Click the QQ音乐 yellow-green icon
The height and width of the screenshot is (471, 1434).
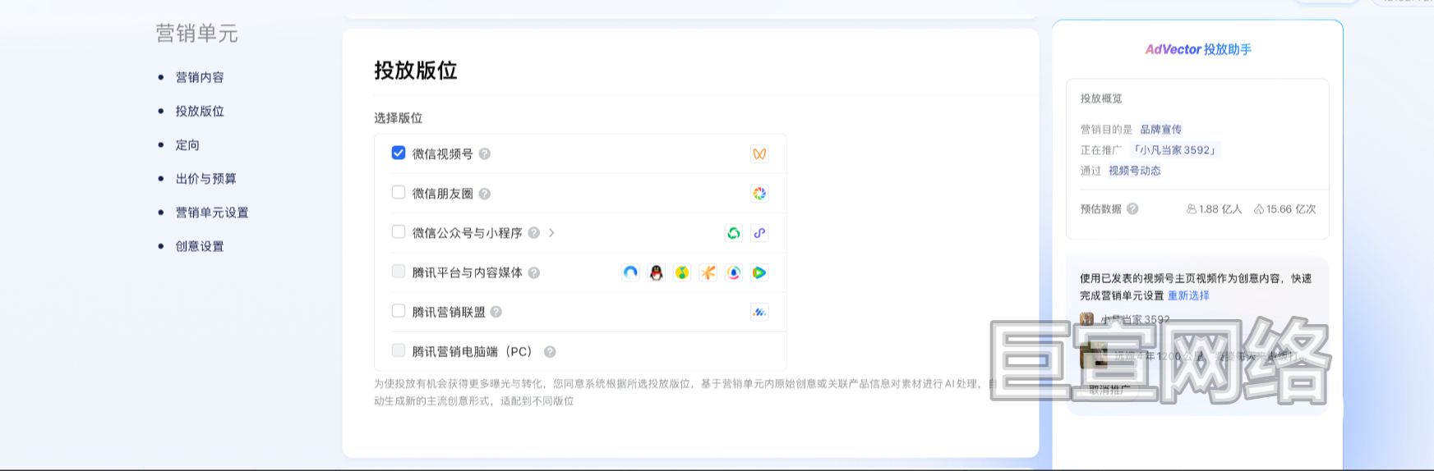point(682,272)
